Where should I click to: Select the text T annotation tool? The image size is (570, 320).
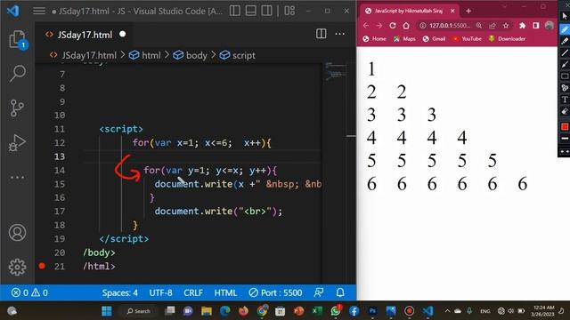pyautogui.click(x=564, y=100)
